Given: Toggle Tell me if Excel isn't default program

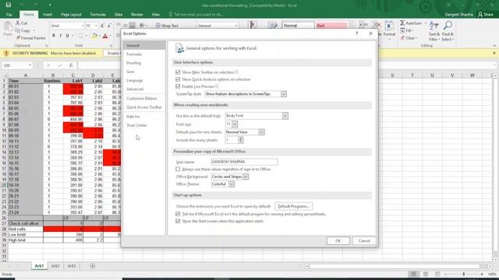Looking at the screenshot, I should (178, 215).
